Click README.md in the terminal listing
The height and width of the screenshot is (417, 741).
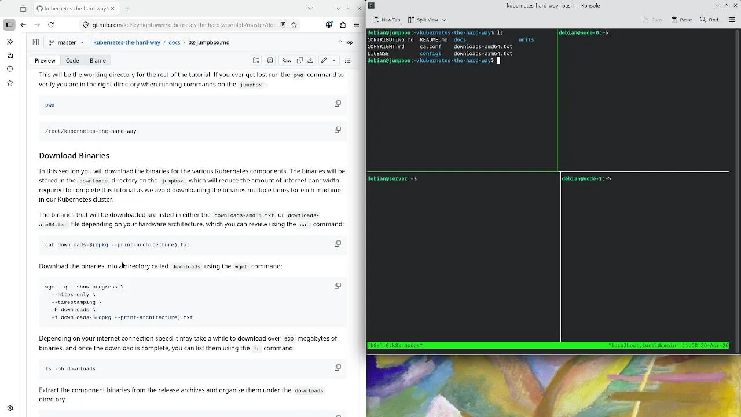(x=434, y=39)
